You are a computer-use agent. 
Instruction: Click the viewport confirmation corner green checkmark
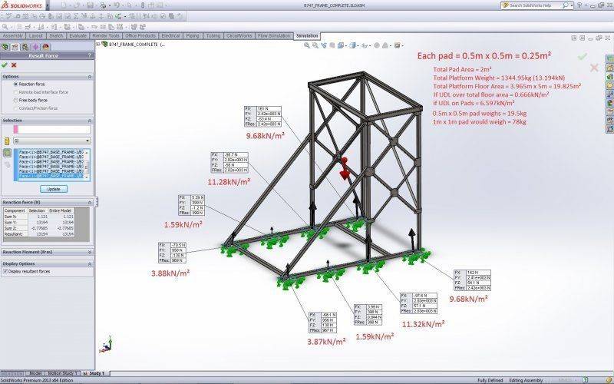click(x=583, y=57)
